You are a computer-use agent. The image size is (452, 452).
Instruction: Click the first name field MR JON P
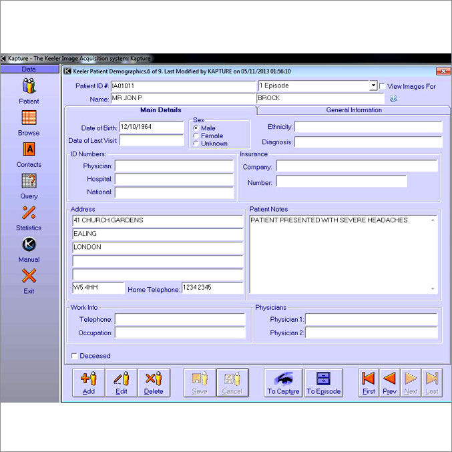click(x=183, y=98)
